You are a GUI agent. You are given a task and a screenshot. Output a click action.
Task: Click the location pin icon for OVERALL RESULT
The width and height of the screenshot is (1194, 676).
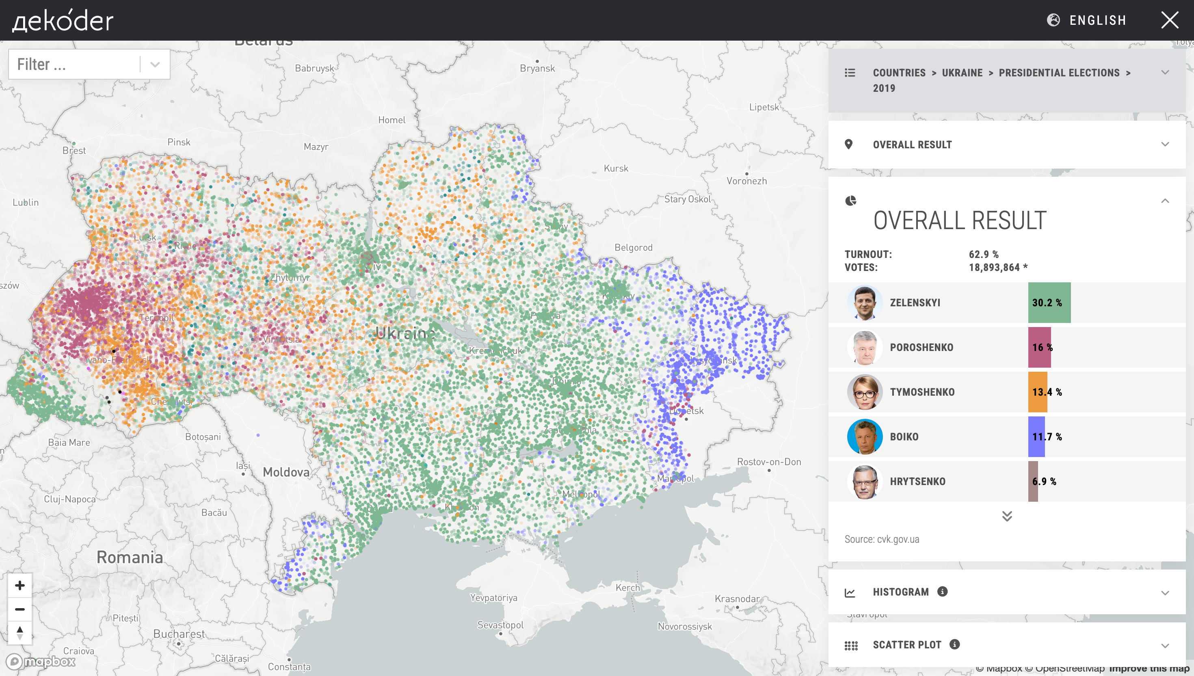pos(849,144)
